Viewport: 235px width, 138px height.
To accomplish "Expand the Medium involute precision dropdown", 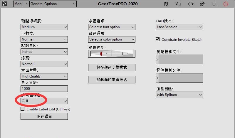I will pyautogui.click(x=44, y=27).
